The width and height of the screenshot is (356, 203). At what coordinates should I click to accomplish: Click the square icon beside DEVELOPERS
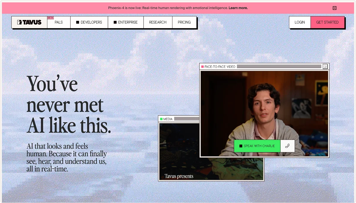pos(77,22)
